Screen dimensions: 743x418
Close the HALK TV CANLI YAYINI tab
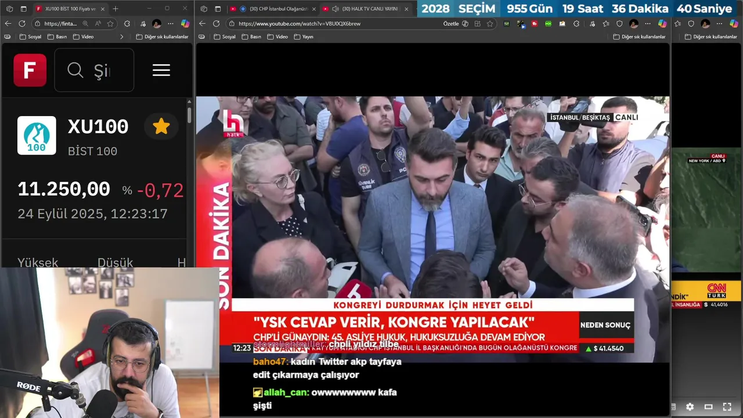(406, 9)
